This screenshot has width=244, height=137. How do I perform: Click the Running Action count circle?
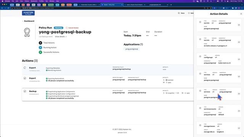[x=40, y=48]
